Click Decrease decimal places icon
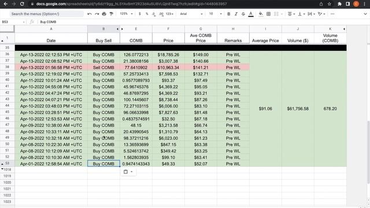The image size is (370, 208). [x=154, y=14]
